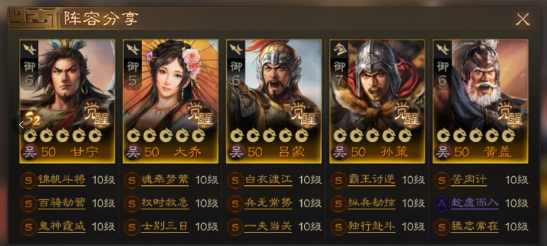Open the 魂牵梦萦 skill link
The width and height of the screenshot is (547, 246).
[164, 180]
